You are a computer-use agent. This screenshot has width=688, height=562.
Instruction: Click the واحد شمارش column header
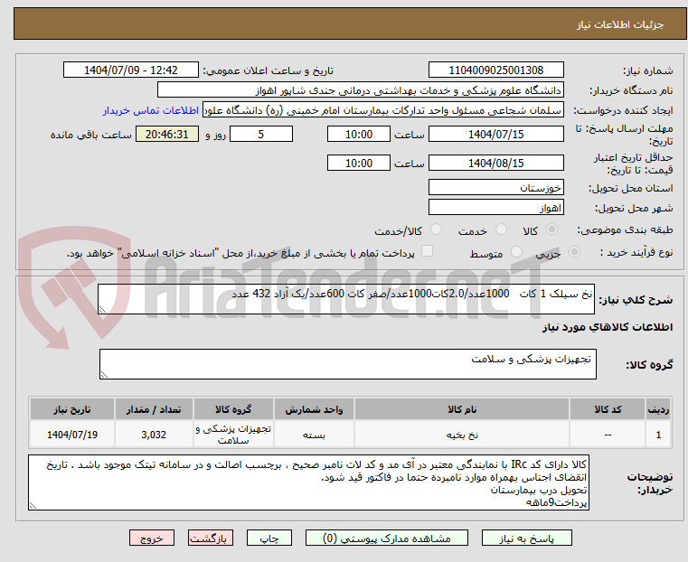314,409
